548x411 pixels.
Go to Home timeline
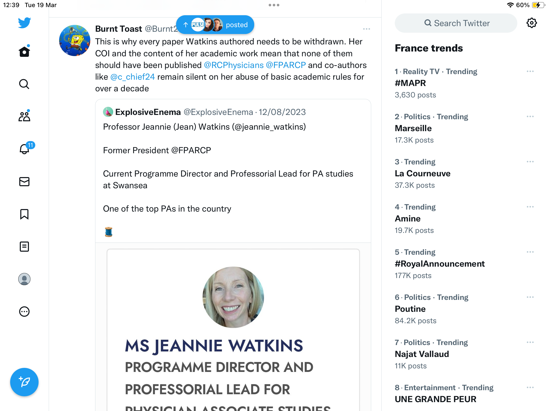coord(24,52)
